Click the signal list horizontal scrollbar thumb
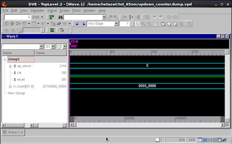The height and width of the screenshot is (144, 232). [15, 125]
